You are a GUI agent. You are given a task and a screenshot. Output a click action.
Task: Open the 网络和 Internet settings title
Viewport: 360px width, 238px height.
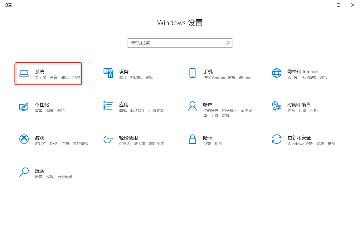point(303,72)
